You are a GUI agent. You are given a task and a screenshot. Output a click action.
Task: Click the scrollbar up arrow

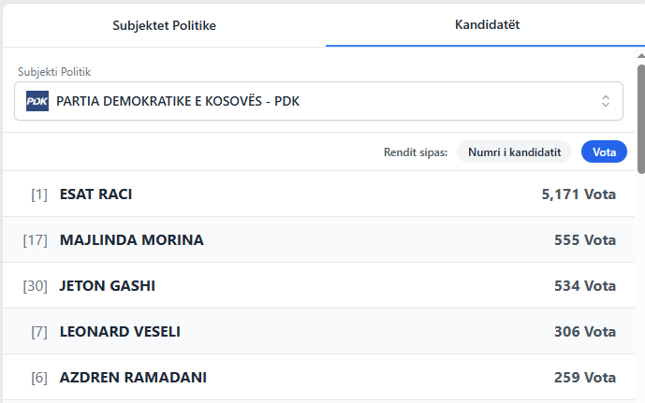click(x=641, y=56)
